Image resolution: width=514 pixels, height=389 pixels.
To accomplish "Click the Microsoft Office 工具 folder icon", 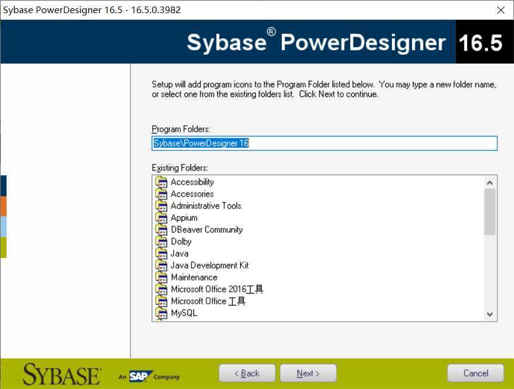I will pos(161,301).
